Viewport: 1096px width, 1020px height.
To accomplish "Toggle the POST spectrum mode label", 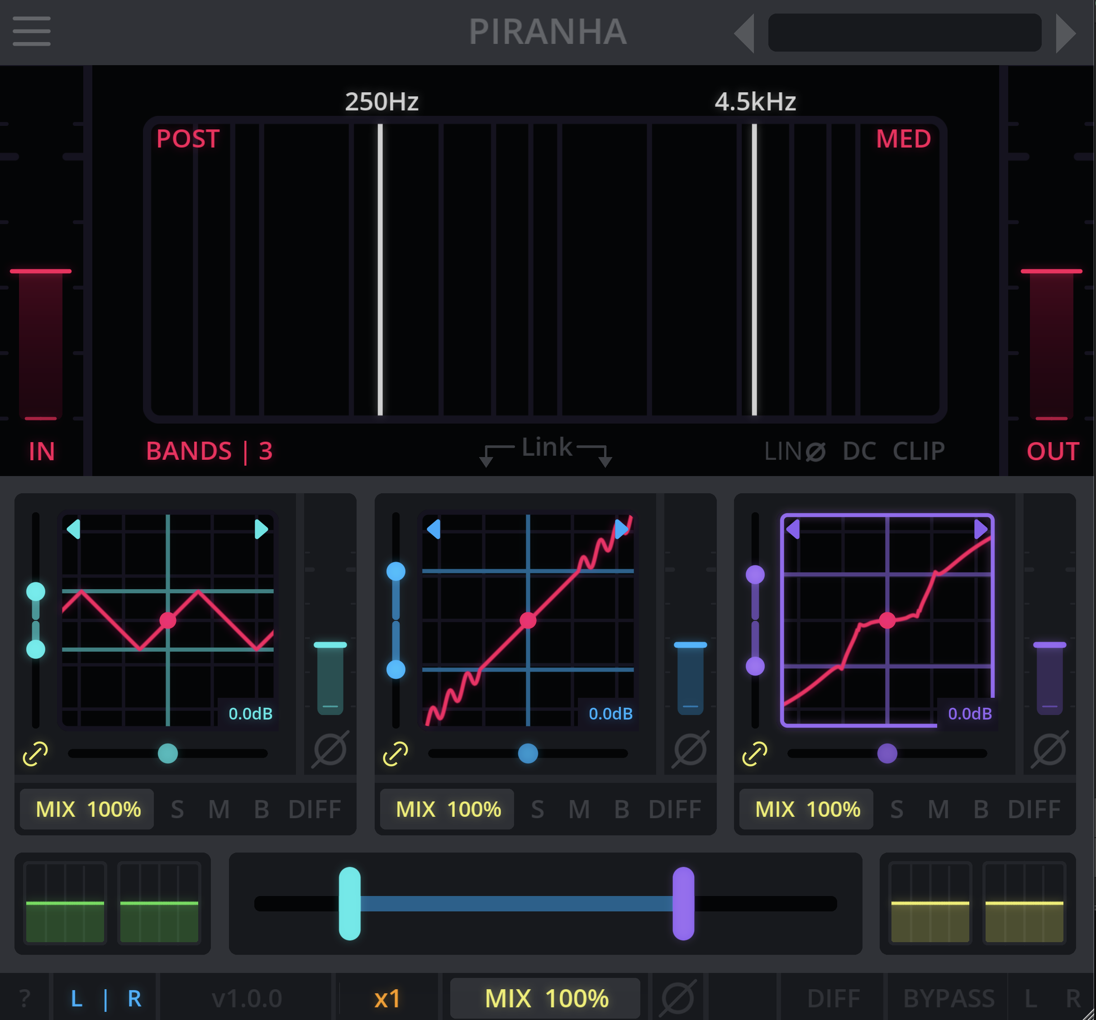I will point(188,138).
